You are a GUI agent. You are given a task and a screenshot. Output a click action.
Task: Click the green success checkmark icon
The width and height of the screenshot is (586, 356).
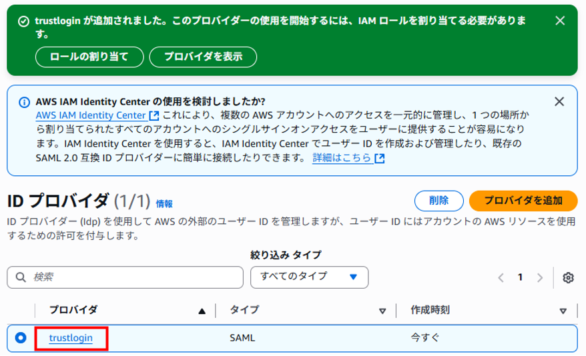(24, 21)
